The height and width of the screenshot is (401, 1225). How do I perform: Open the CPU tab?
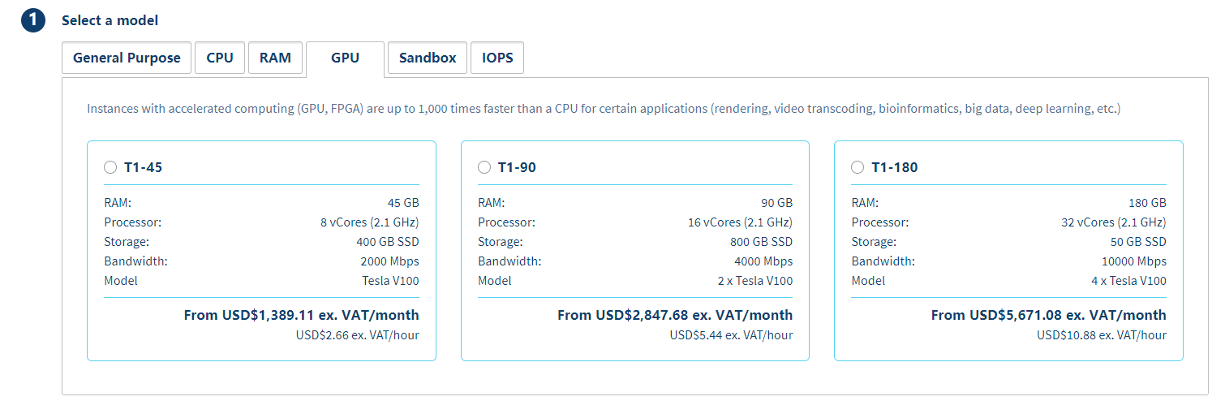[x=220, y=58]
